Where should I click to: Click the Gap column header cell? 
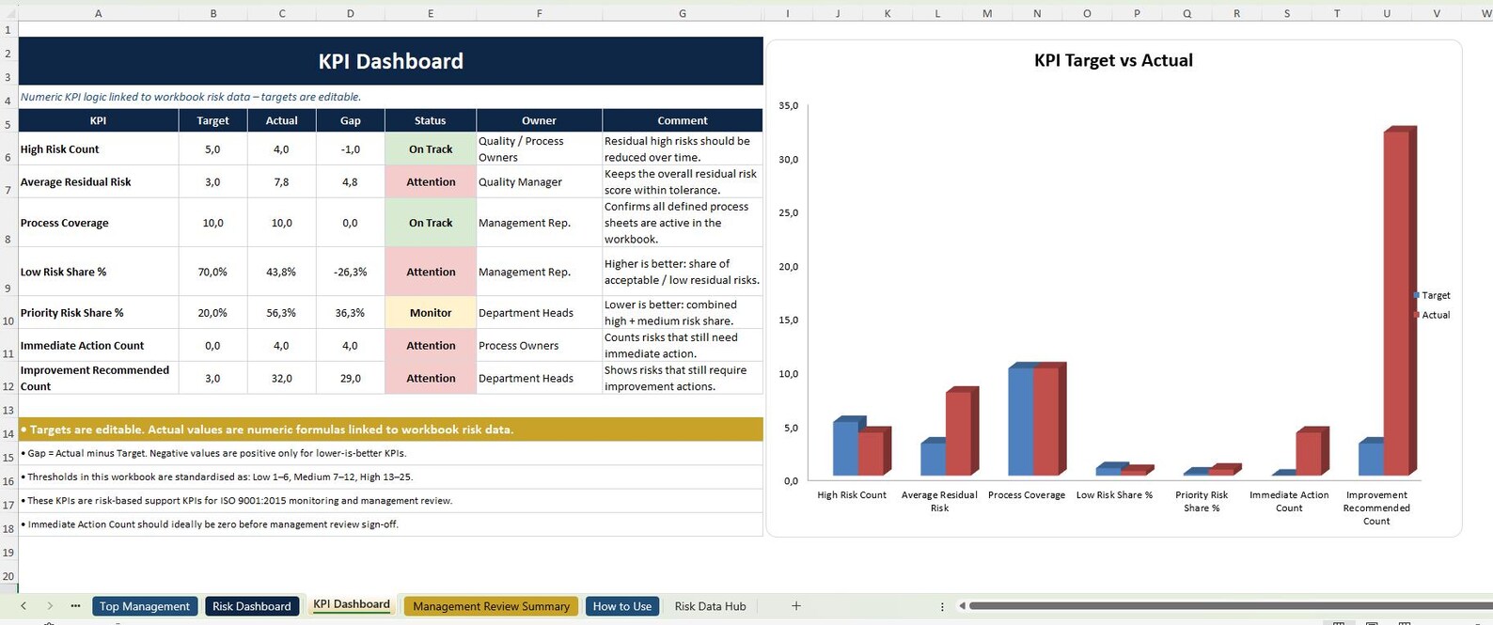click(351, 120)
